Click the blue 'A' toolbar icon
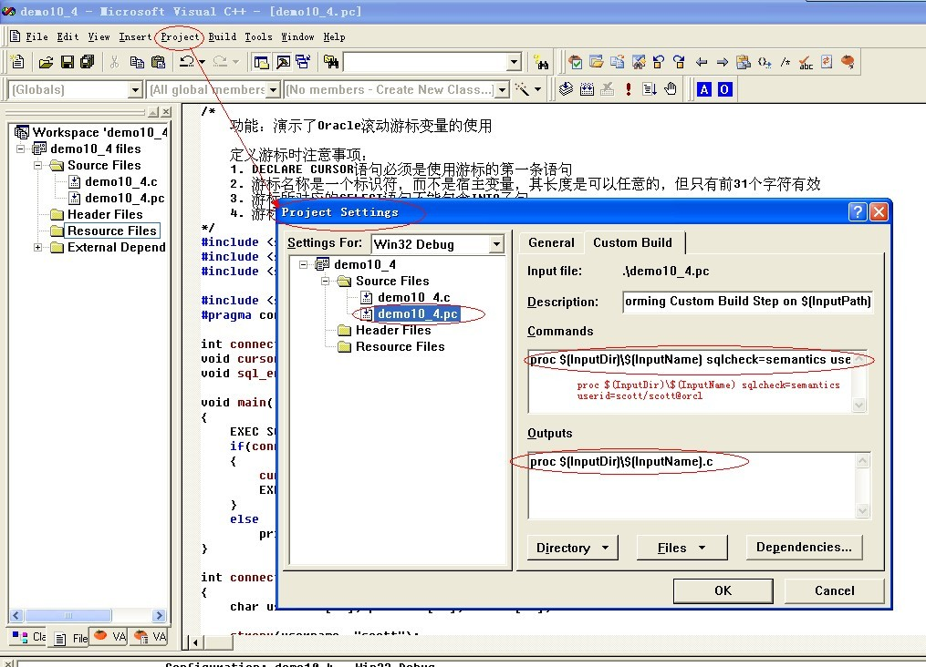Image resolution: width=926 pixels, height=667 pixels. pyautogui.click(x=704, y=89)
